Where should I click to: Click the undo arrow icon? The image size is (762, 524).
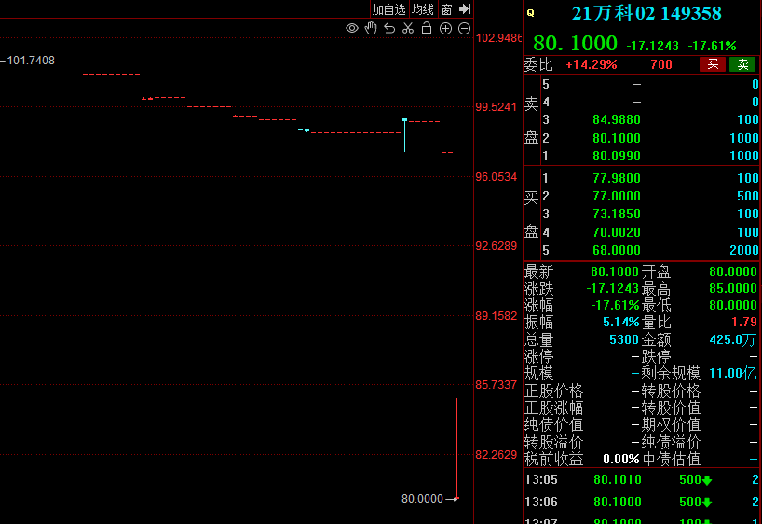point(389,28)
